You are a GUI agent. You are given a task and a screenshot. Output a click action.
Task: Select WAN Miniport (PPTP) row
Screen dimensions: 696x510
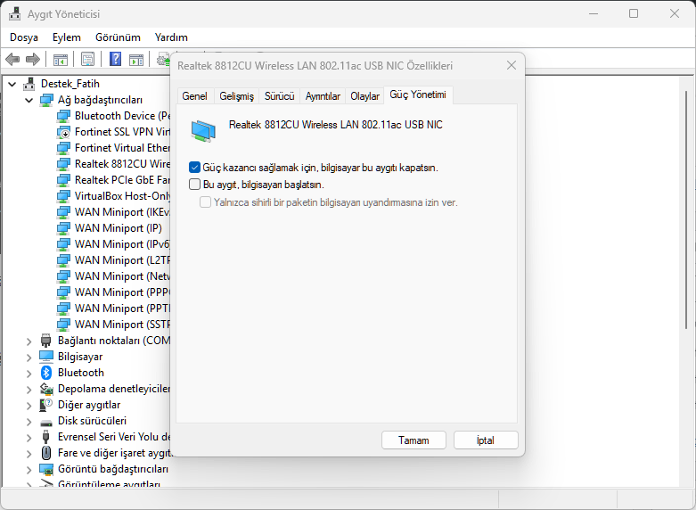[113, 308]
